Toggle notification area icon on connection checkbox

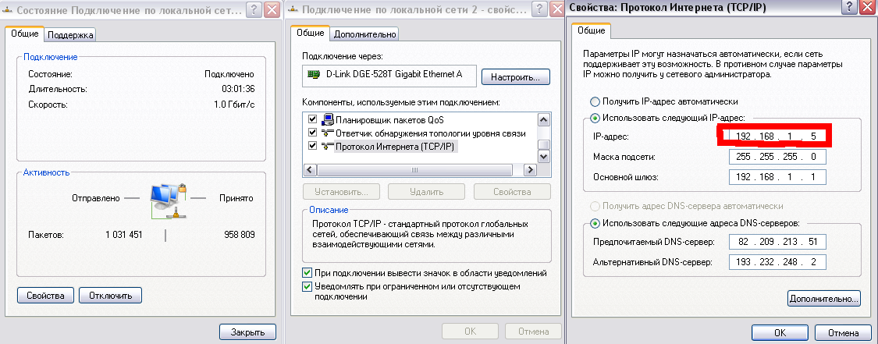coord(307,274)
